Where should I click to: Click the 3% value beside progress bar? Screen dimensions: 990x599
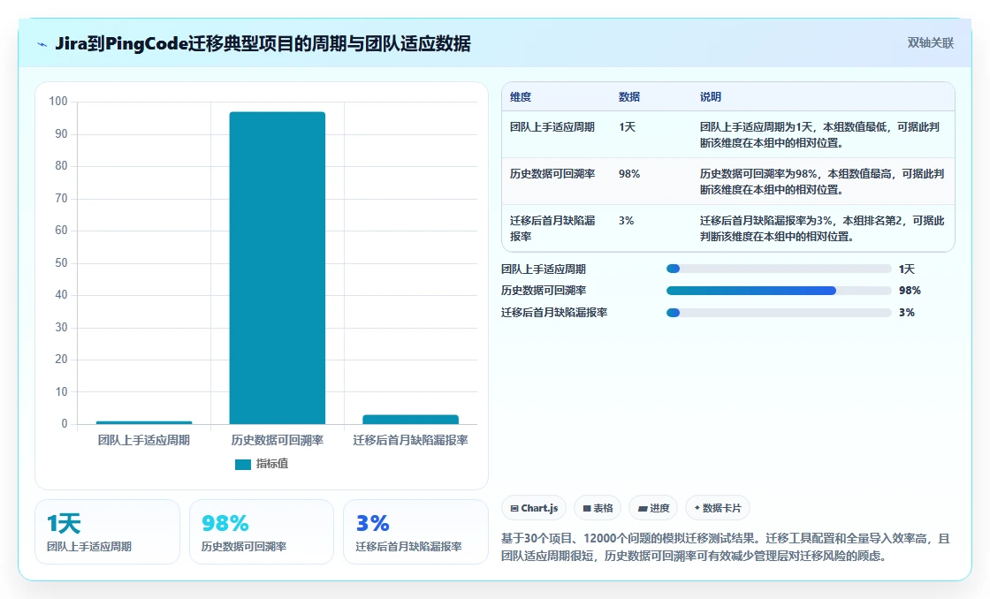(x=907, y=313)
